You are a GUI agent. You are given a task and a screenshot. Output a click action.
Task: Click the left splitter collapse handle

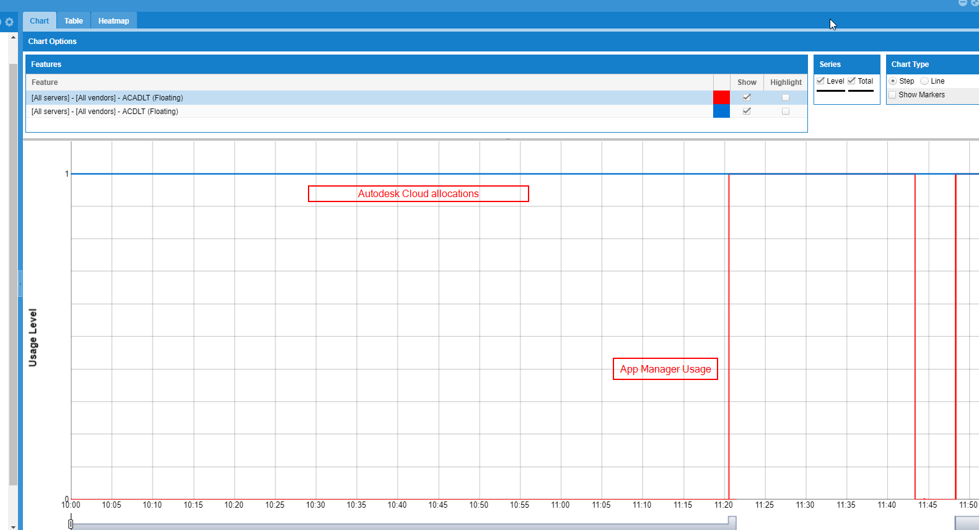click(20, 284)
